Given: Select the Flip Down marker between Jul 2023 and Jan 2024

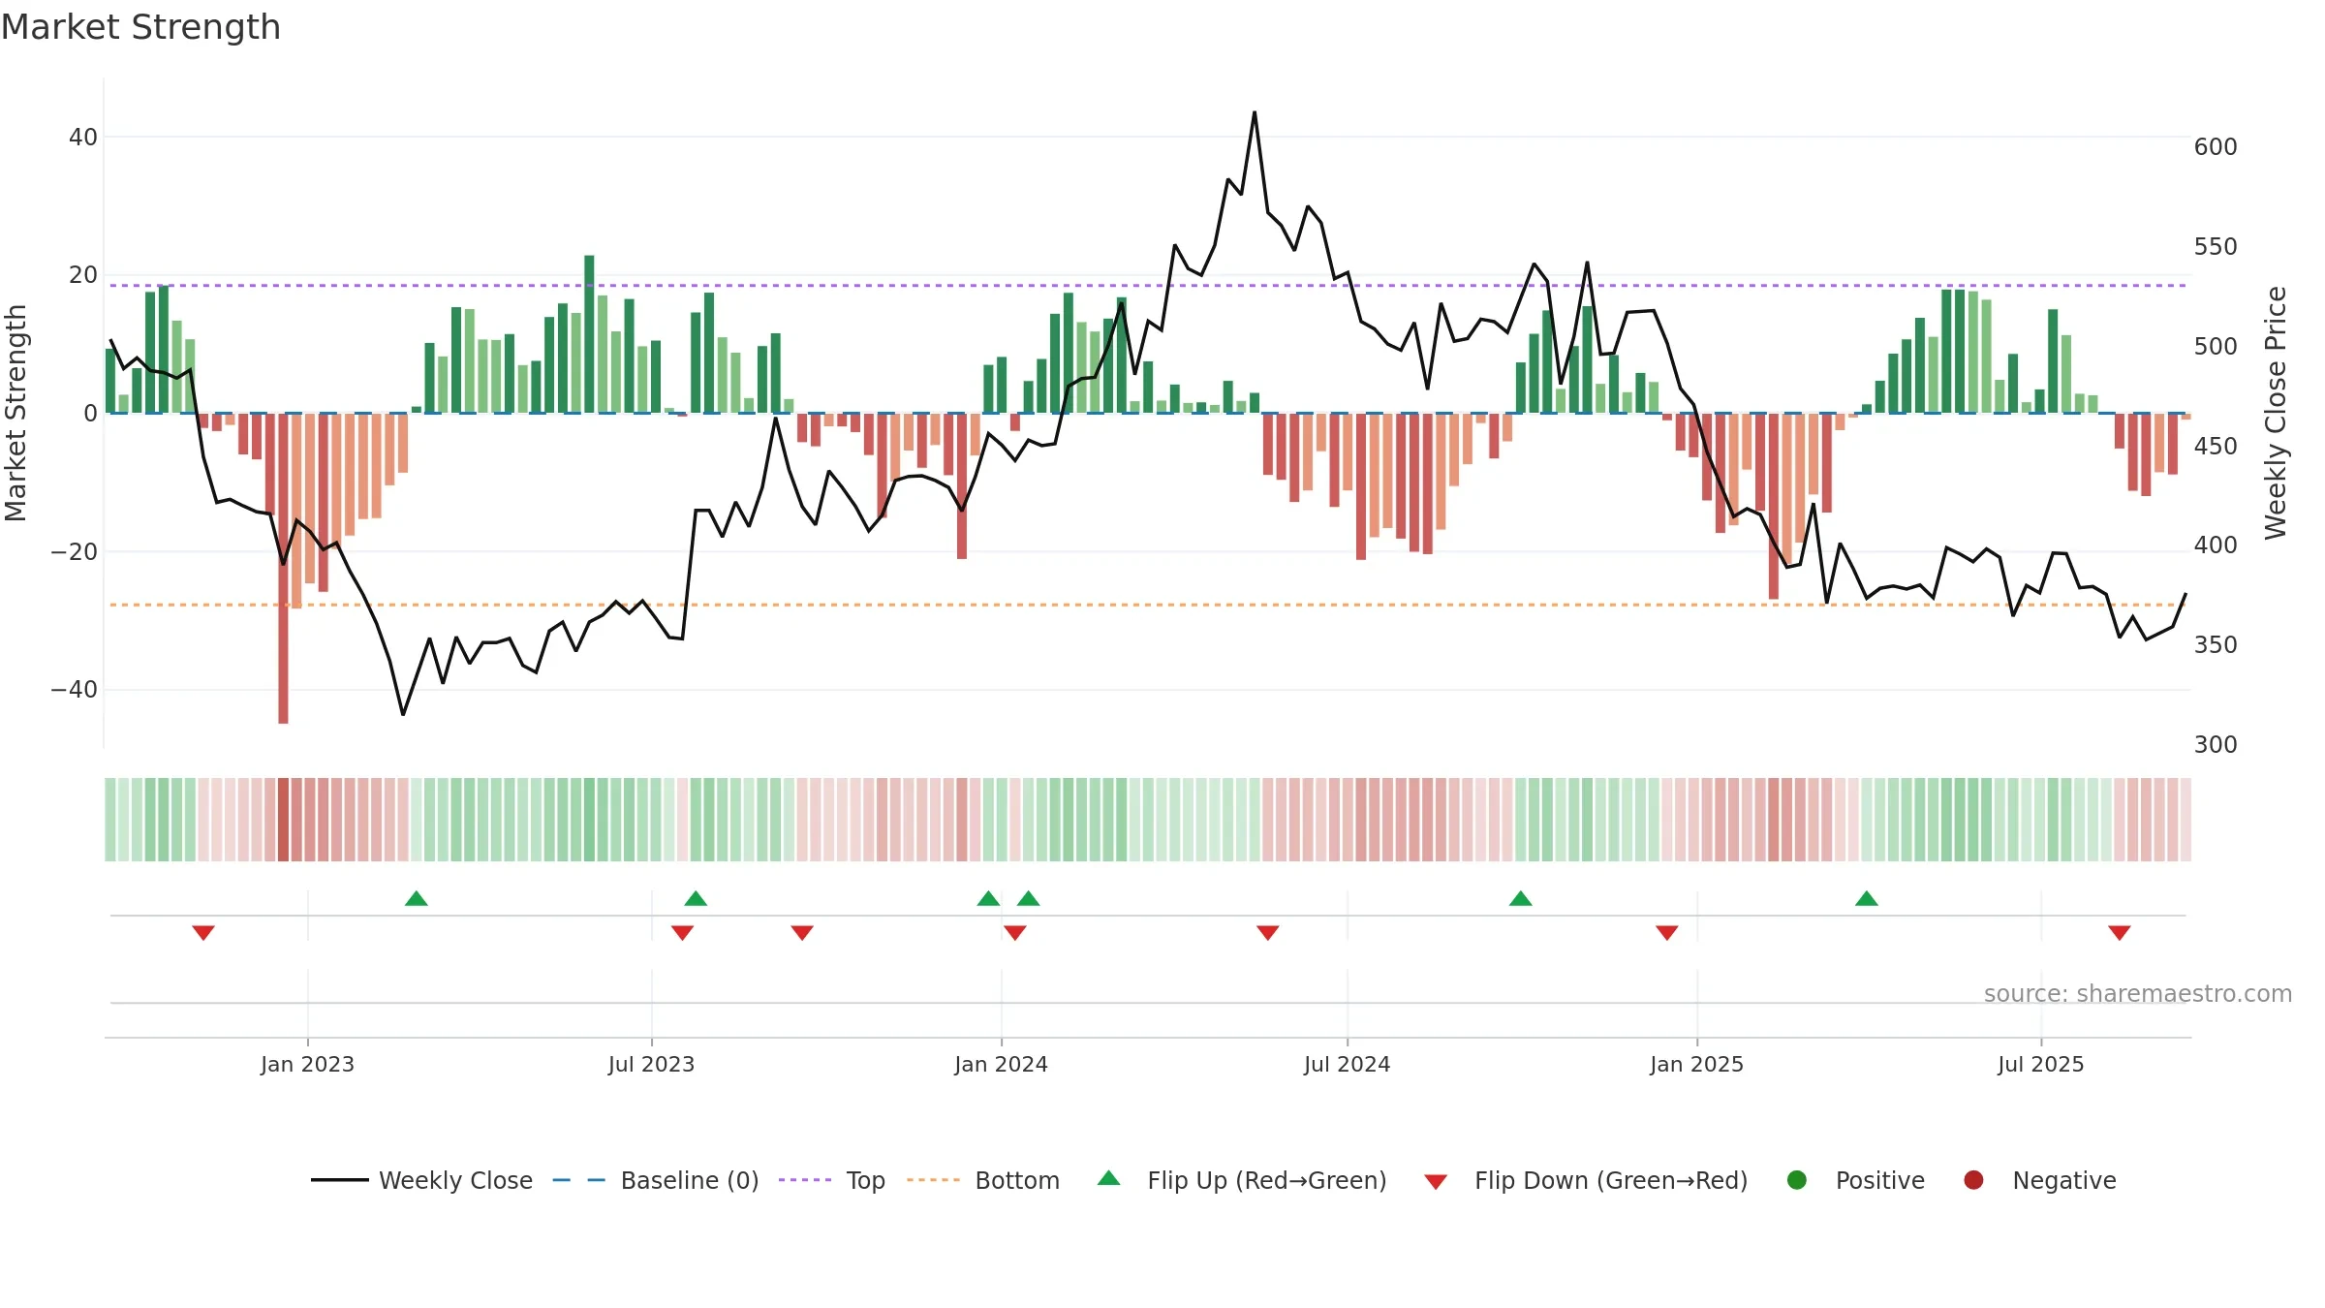Looking at the screenshot, I should (802, 932).
